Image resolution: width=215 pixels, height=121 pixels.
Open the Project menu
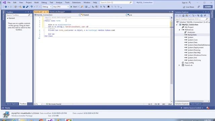[29, 2]
